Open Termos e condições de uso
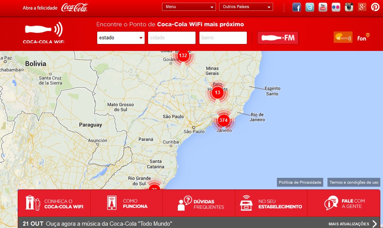383x228 pixels. (x=354, y=182)
